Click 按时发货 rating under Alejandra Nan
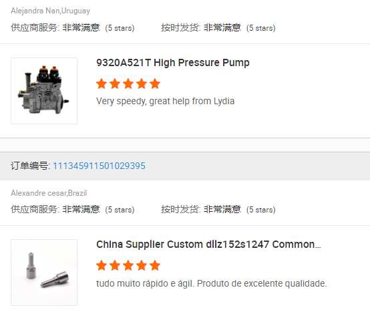 [218, 28]
